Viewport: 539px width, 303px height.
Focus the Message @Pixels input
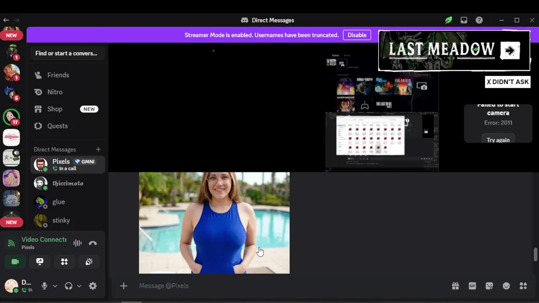click(291, 286)
